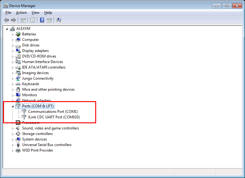Open Properties via the toolbar icon
The image size is (245, 178).
pyautogui.click(x=32, y=20)
